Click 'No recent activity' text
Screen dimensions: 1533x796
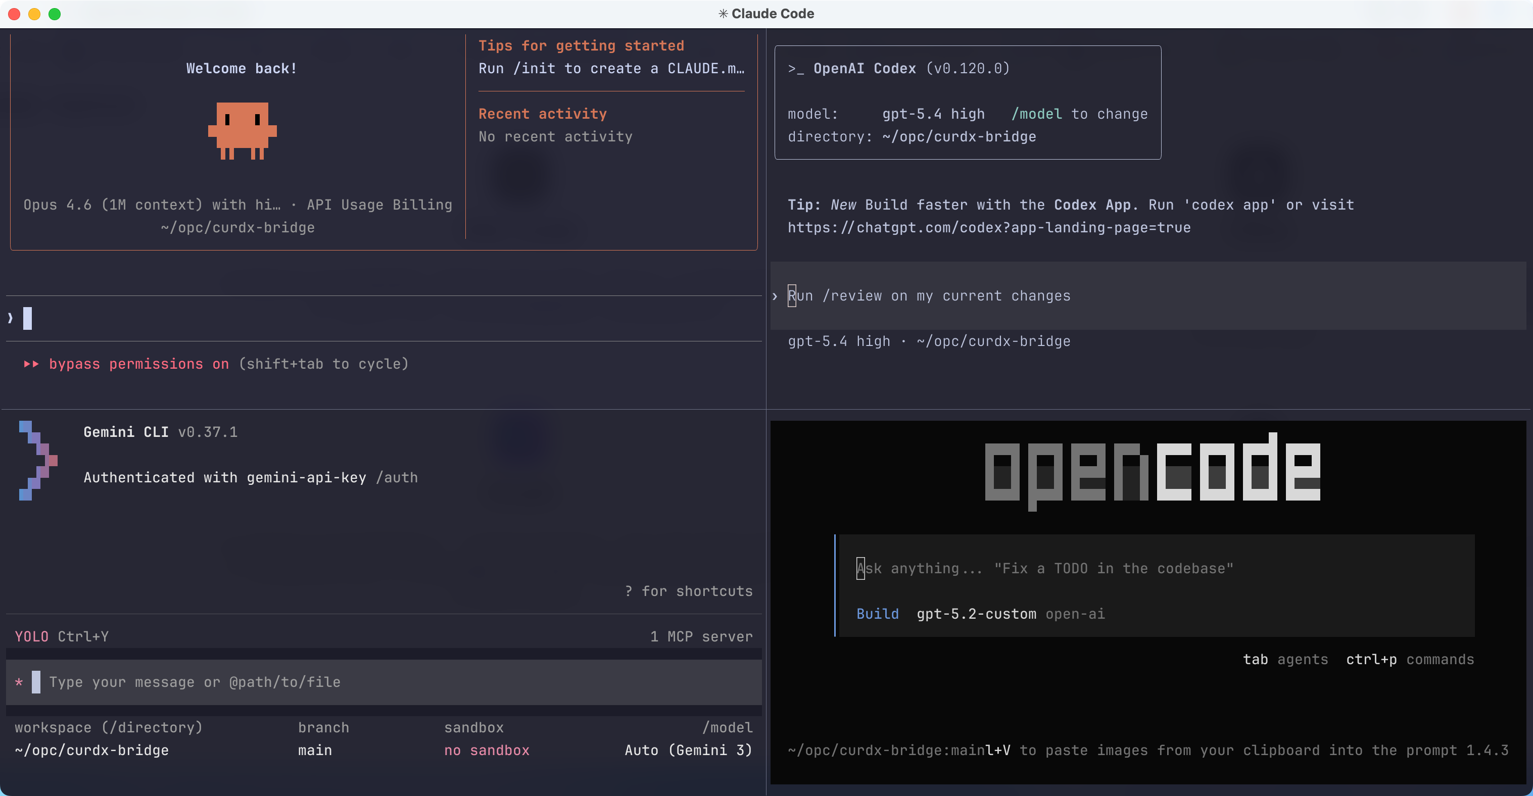point(555,137)
